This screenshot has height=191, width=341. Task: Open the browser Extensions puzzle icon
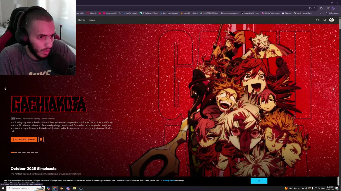321,8
